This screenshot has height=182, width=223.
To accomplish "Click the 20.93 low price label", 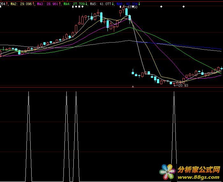I will pyautogui.click(x=181, y=85).
